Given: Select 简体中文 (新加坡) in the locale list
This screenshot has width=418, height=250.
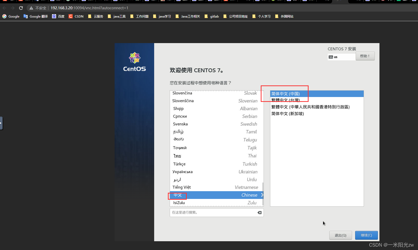Looking at the screenshot, I should [x=288, y=114].
